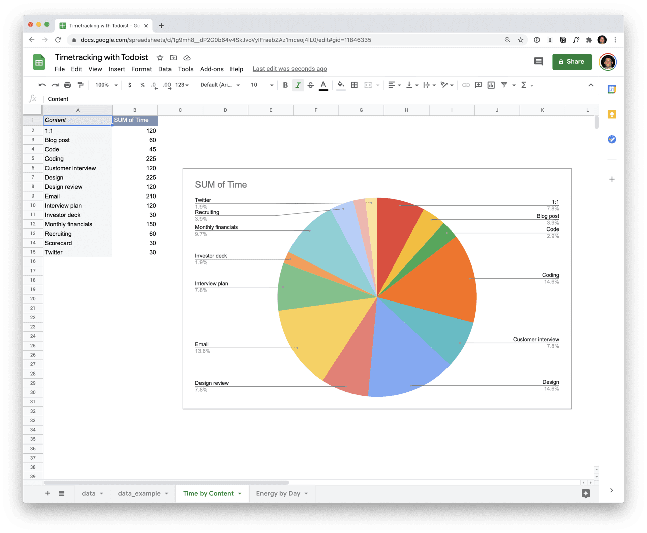The width and height of the screenshot is (647, 533).
Task: Click the Share button
Action: tap(572, 62)
